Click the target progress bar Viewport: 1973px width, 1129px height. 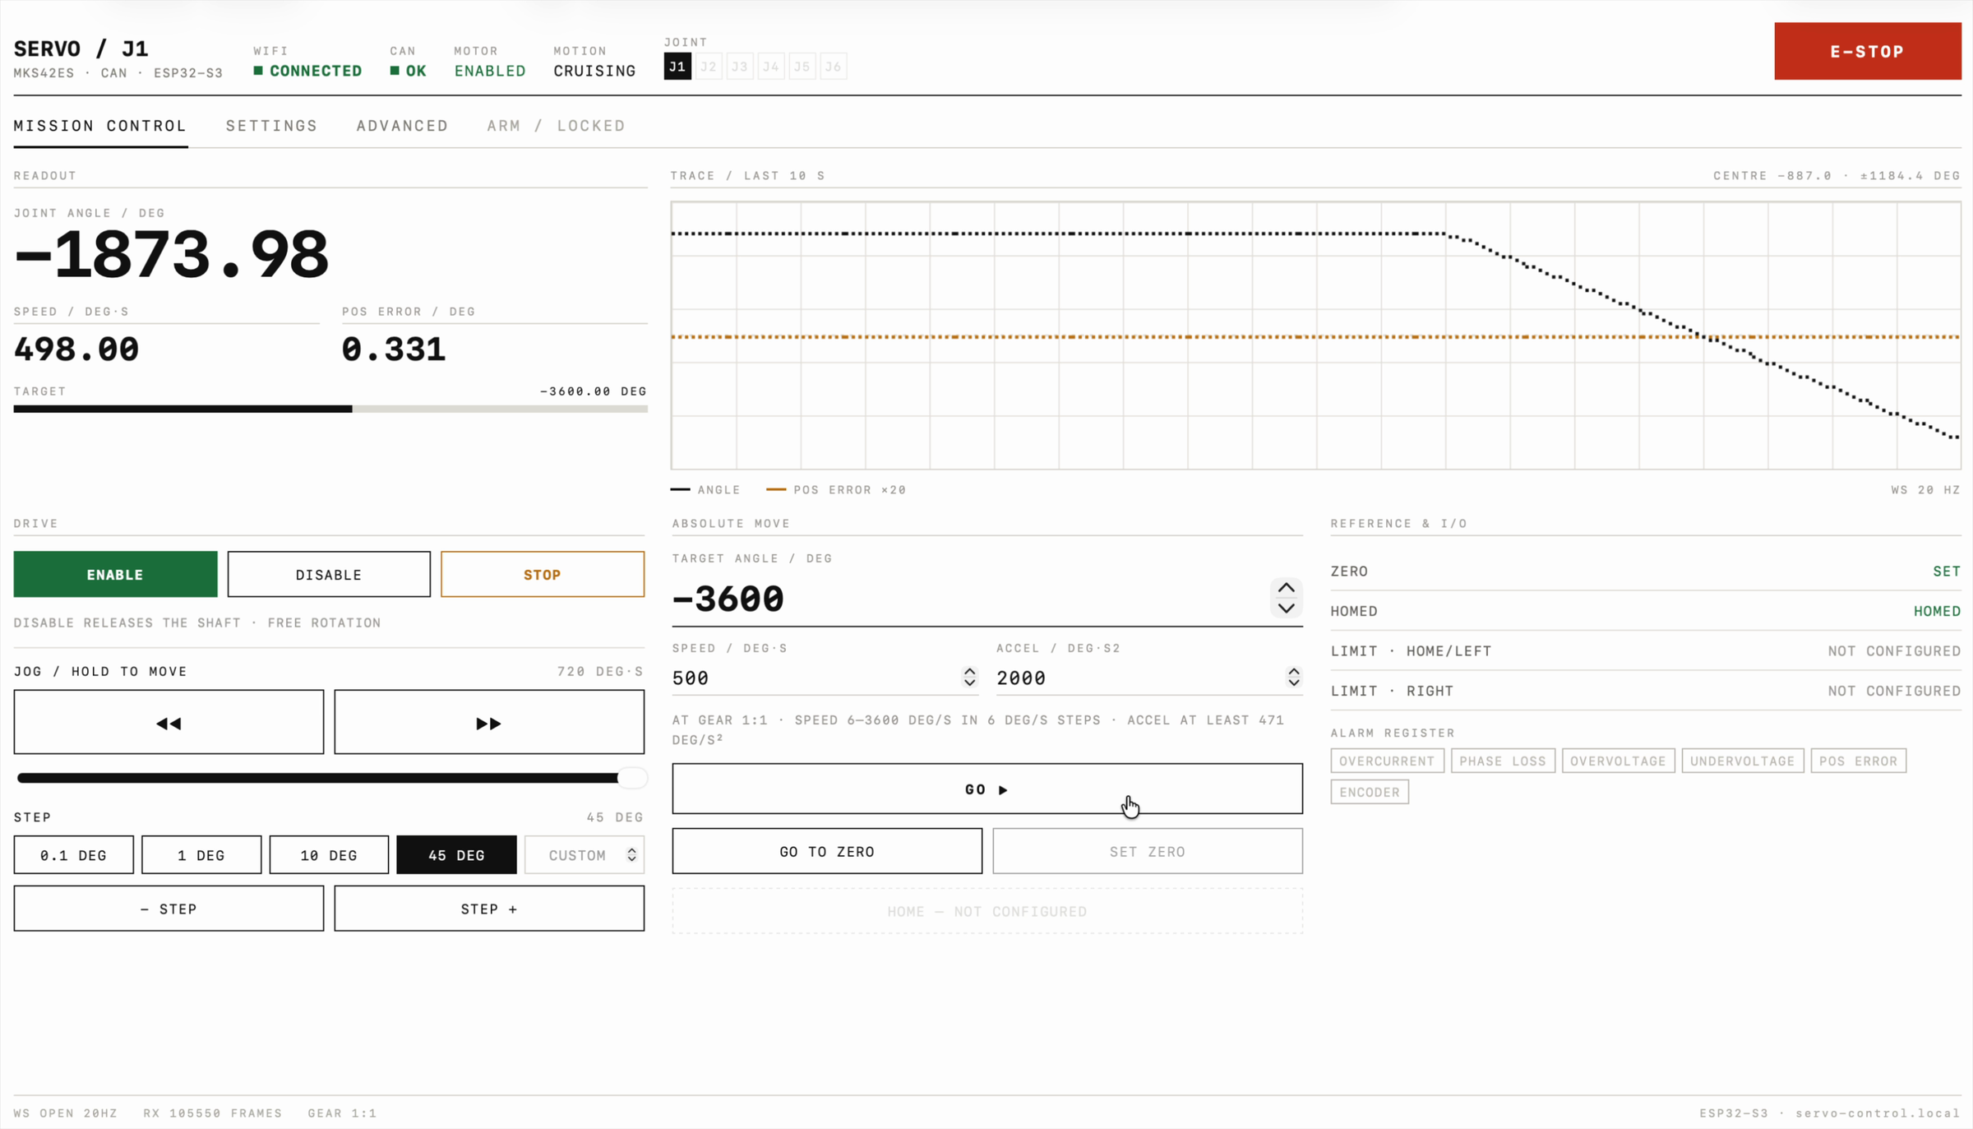pyautogui.click(x=330, y=409)
